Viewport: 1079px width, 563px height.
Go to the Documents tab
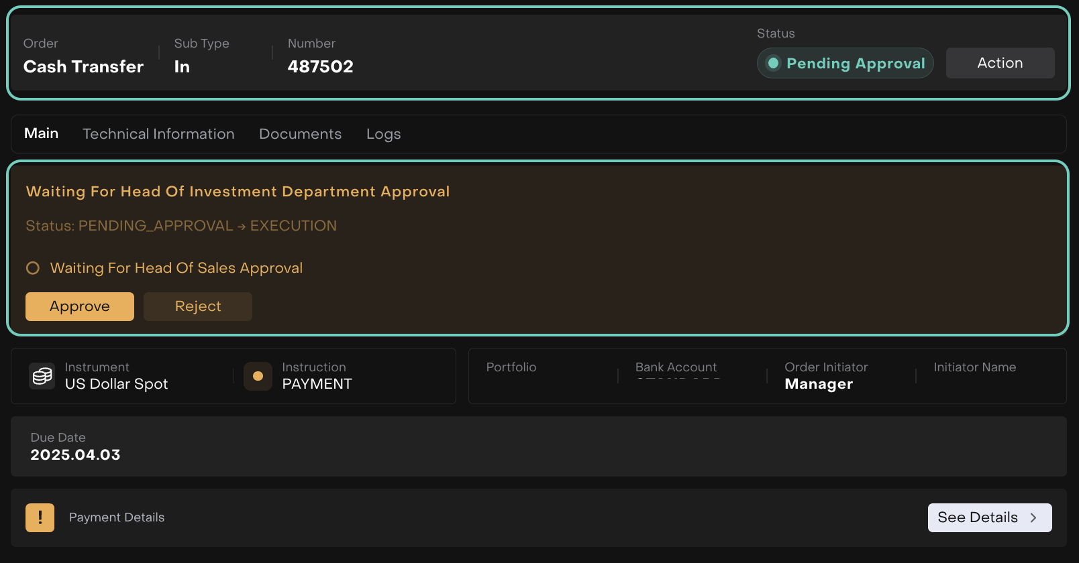point(300,134)
